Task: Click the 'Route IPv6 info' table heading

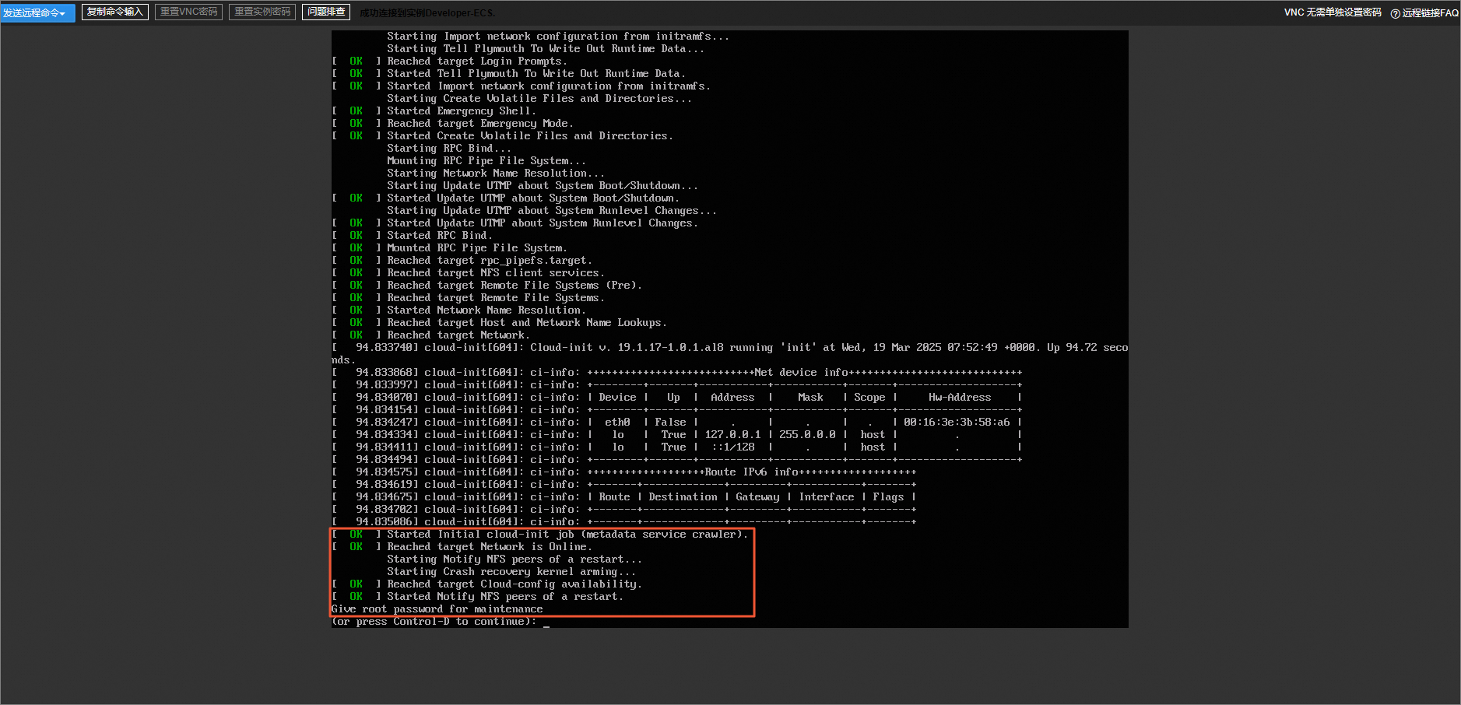Action: [752, 472]
